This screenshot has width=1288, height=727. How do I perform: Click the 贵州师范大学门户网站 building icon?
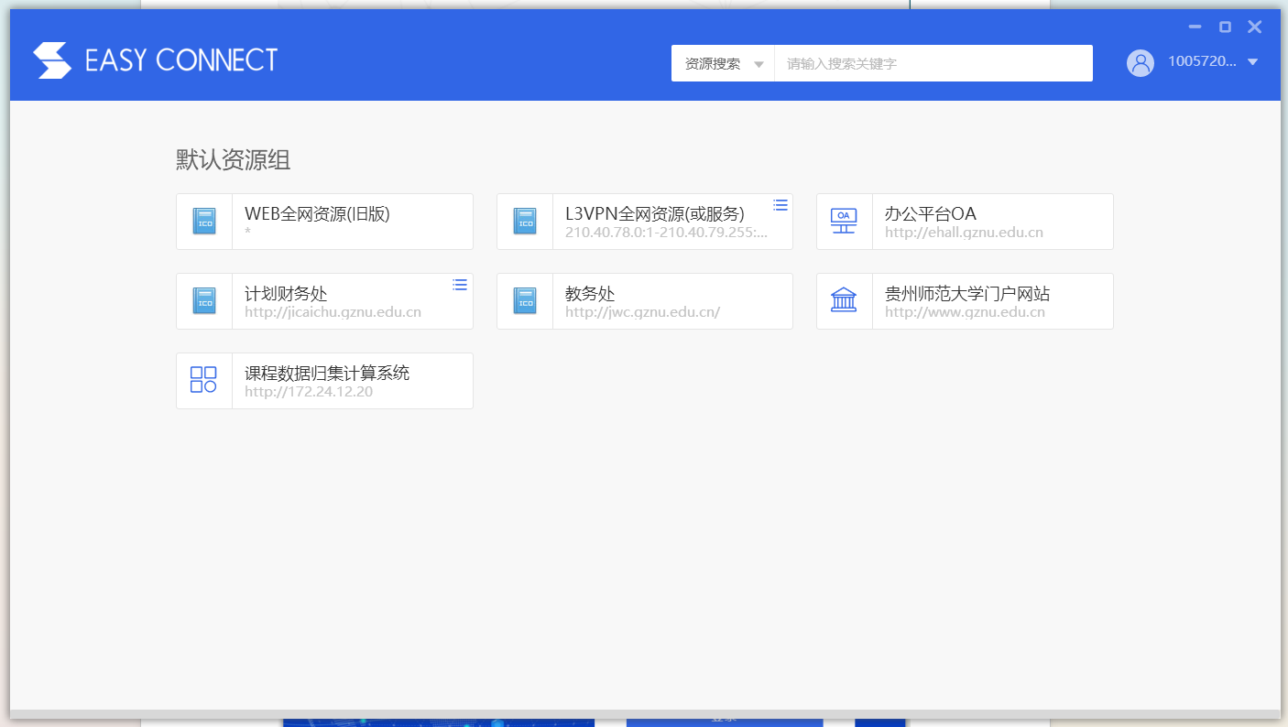[844, 300]
